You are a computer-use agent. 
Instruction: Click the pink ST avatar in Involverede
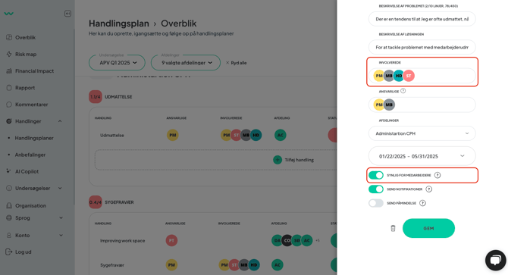(409, 76)
